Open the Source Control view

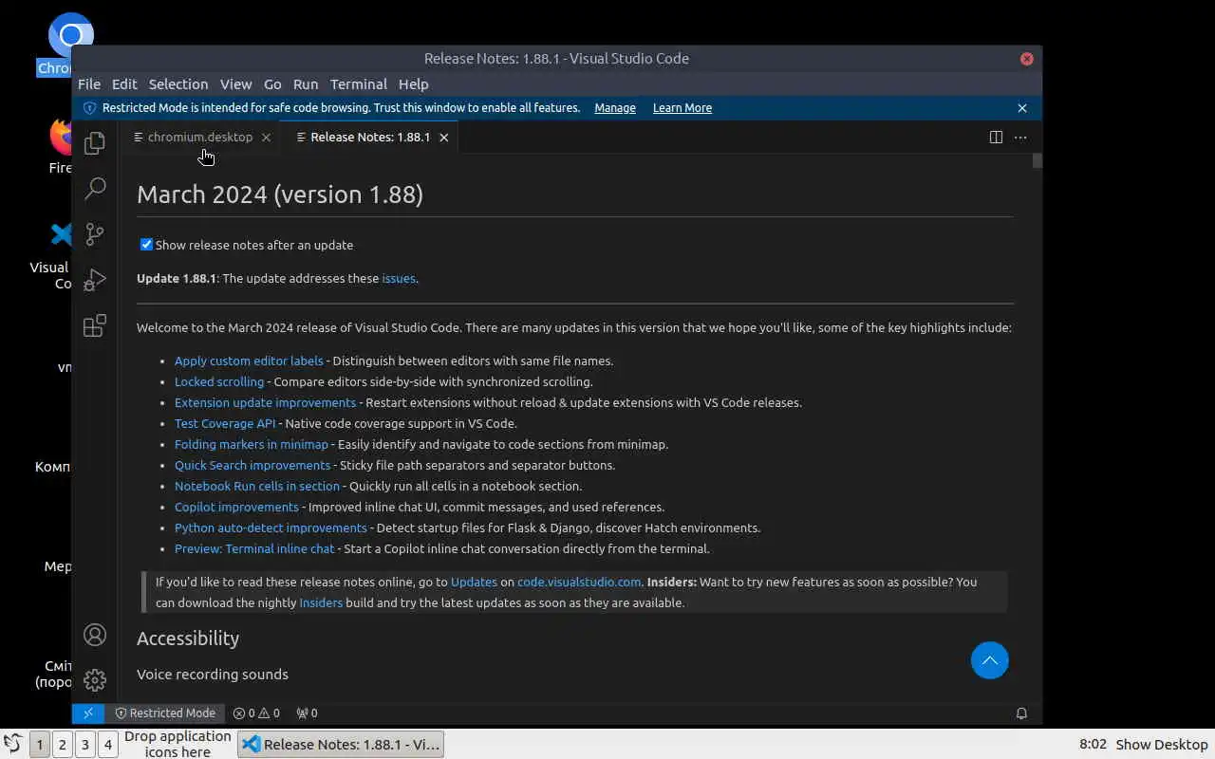point(95,234)
